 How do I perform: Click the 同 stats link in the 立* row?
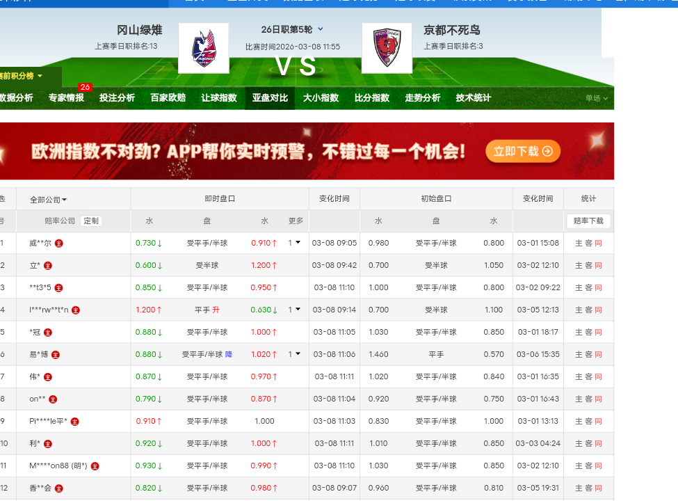[x=598, y=266]
